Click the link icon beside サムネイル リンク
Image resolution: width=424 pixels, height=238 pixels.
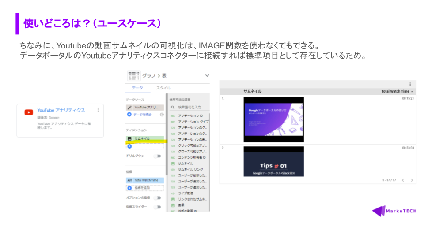coord(173,169)
